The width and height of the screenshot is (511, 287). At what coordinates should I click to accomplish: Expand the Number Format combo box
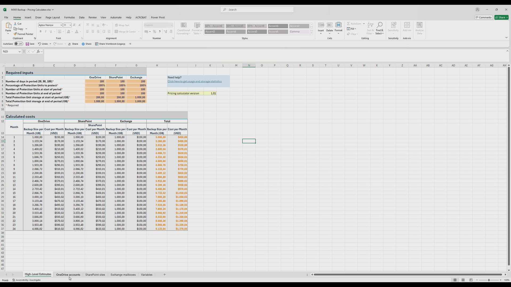[x=171, y=25]
